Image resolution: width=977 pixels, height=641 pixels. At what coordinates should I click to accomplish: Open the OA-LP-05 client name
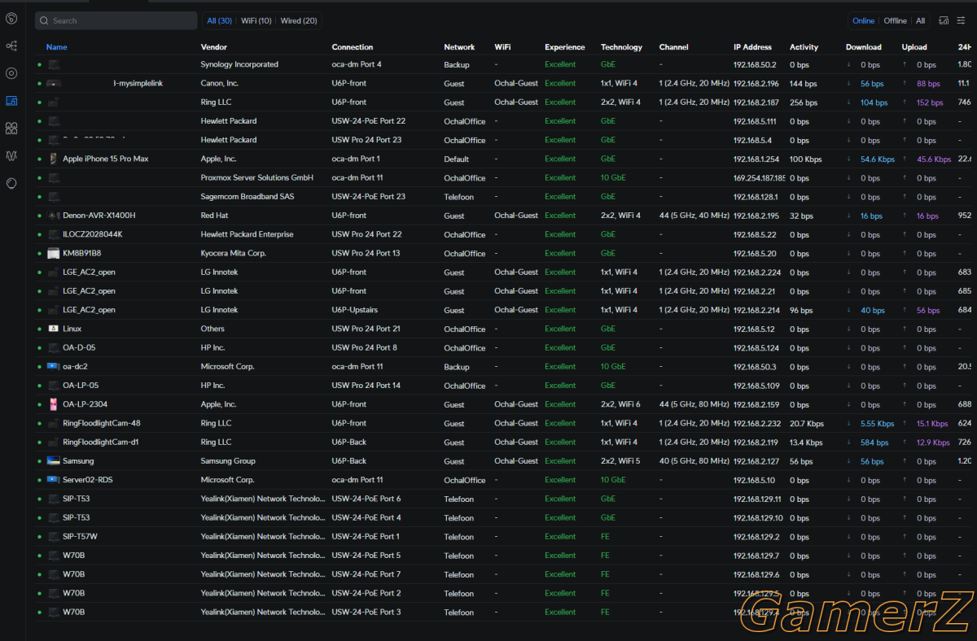(x=81, y=386)
